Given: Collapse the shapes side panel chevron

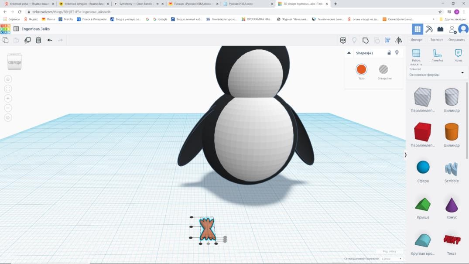Looking at the screenshot, I should pos(405,155).
